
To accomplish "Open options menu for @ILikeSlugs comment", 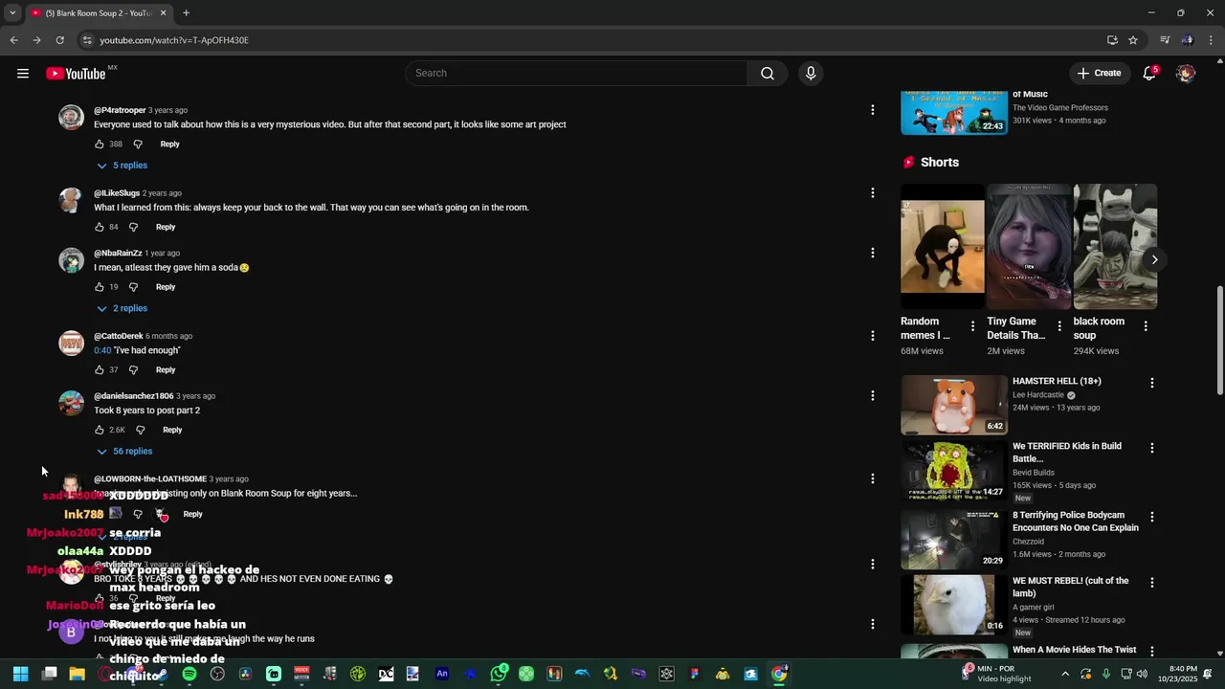I will 872,193.
